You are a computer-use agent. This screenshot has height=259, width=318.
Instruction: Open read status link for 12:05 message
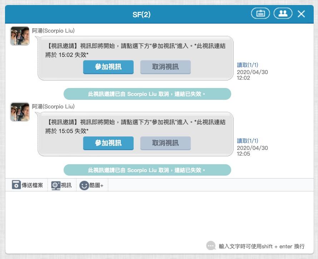(247, 141)
